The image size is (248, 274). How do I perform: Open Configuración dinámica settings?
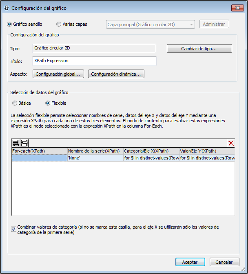[116, 74]
